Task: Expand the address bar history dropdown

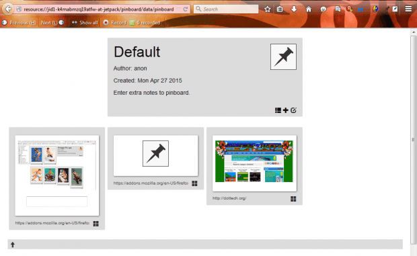Action: pos(179,9)
